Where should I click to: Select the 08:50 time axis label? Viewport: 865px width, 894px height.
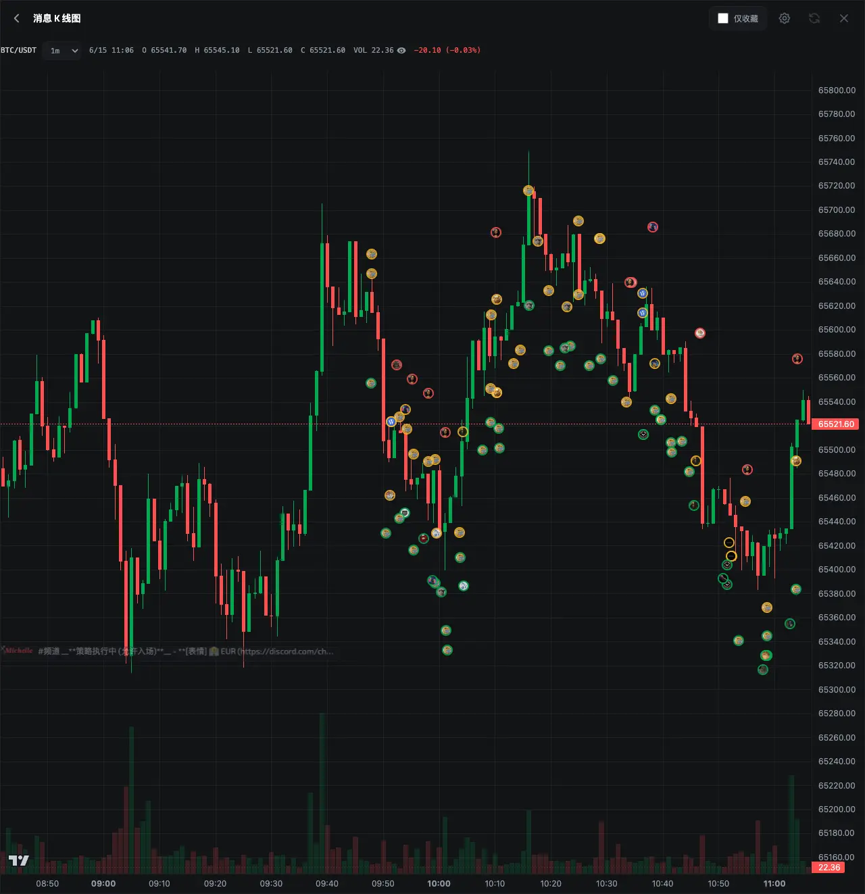(47, 883)
